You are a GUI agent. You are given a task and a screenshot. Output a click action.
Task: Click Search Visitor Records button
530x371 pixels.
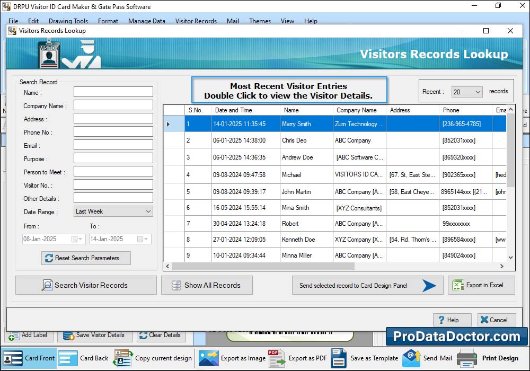(x=86, y=285)
